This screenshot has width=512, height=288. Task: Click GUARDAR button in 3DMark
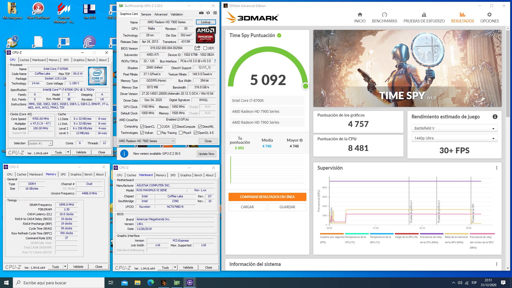(x=287, y=207)
